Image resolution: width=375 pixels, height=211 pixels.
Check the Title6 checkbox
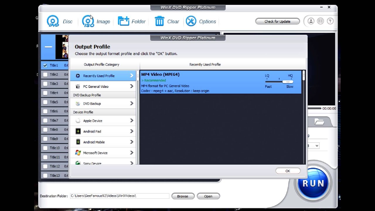45,111
